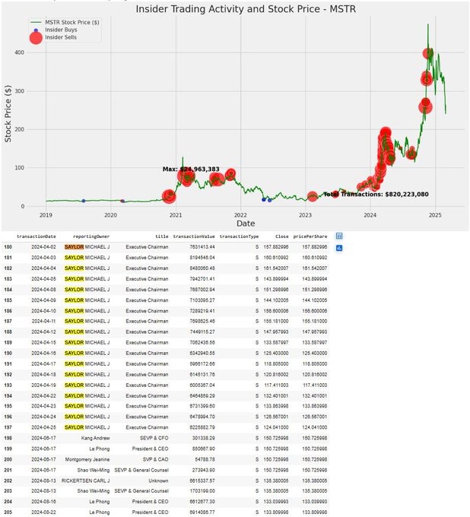Screen dimensions: 470x517
Task: Click the title column header
Action: (162, 236)
